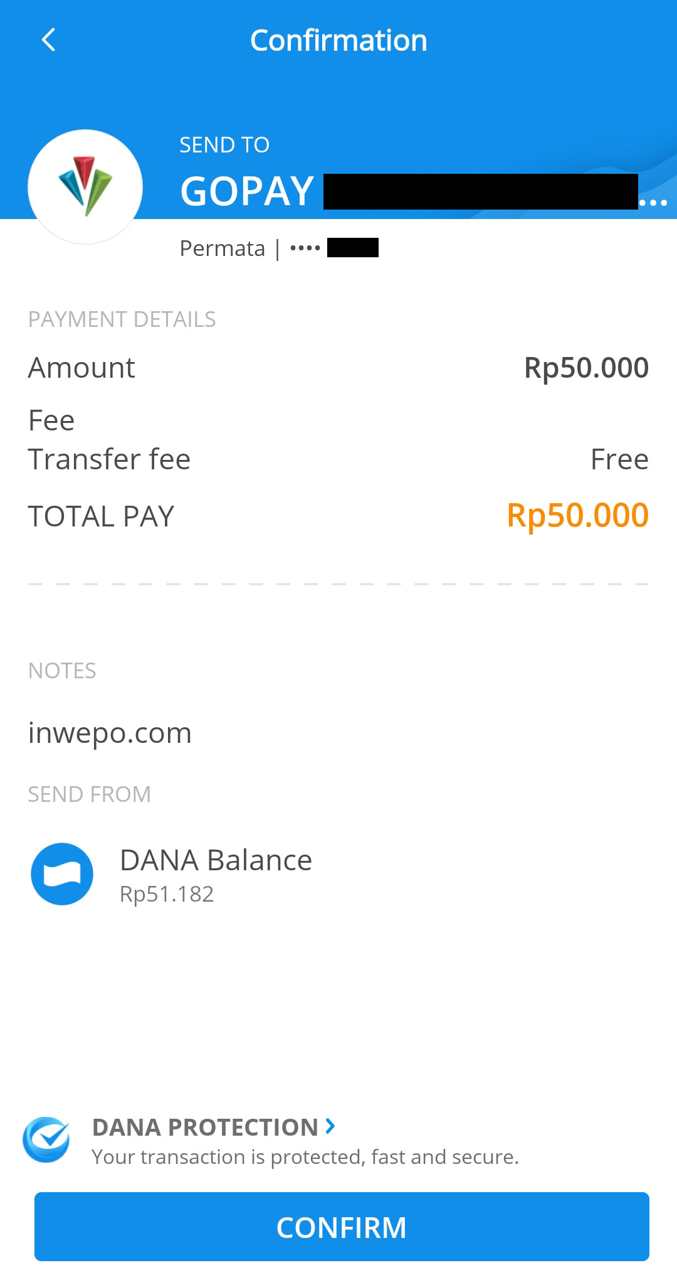Go back using the header arrow

48,40
